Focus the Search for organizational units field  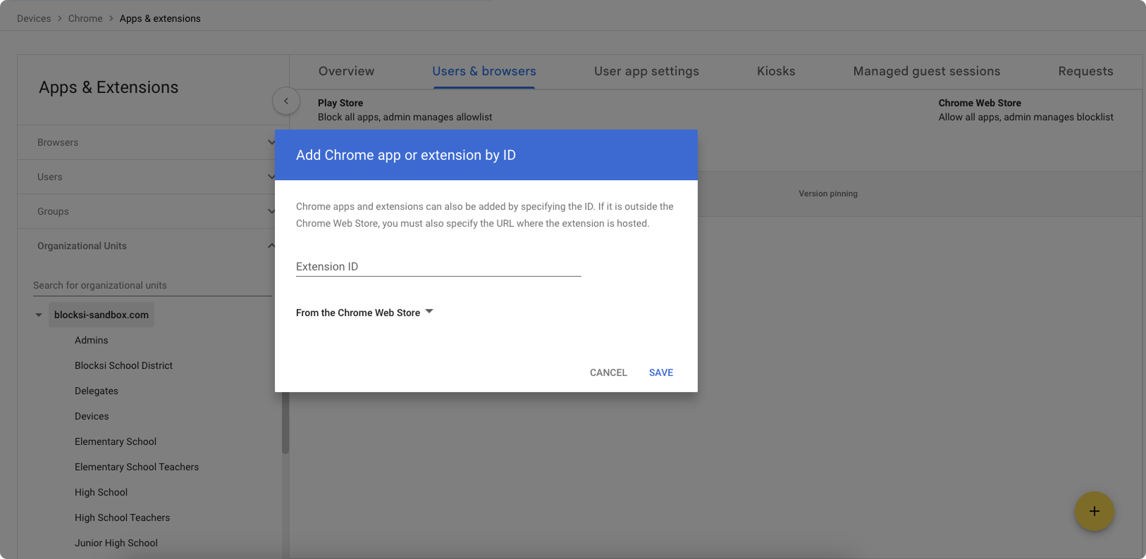point(152,285)
